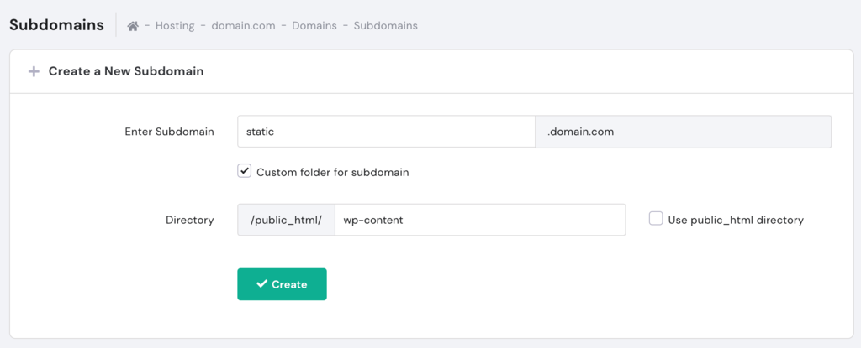Image resolution: width=861 pixels, height=348 pixels.
Task: Focus the subdomain field containing 'static'
Action: pyautogui.click(x=386, y=132)
